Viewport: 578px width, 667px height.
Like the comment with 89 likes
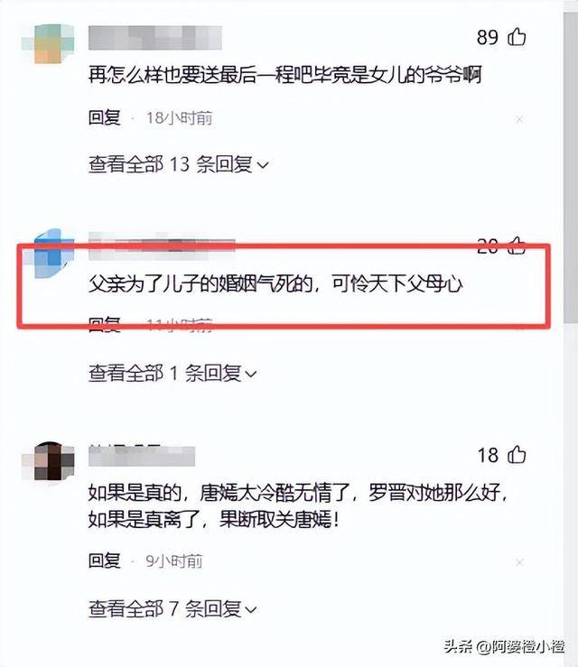coord(517,37)
